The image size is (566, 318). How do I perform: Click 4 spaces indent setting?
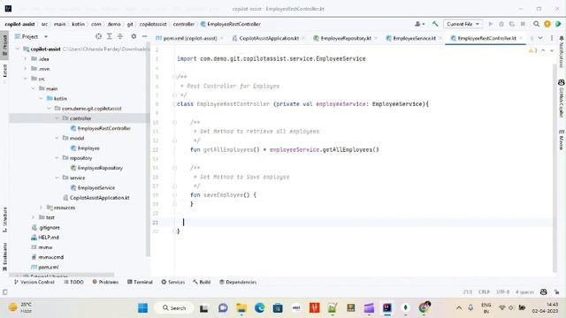[524, 291]
